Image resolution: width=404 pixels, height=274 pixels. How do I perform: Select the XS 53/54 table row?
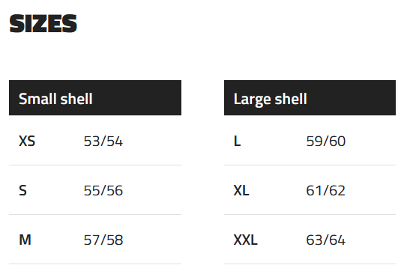pyautogui.click(x=95, y=140)
